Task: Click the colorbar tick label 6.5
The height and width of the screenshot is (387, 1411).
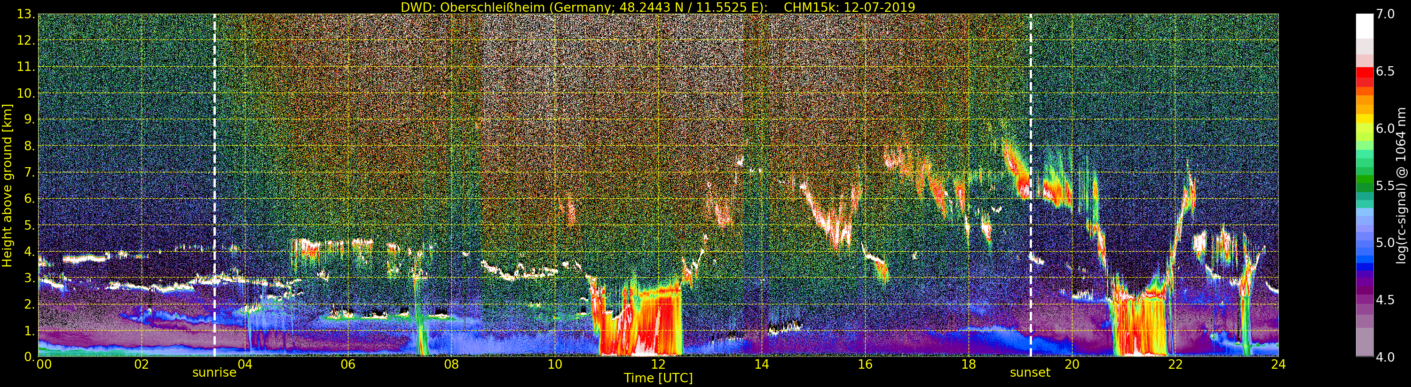Action: [x=1385, y=71]
